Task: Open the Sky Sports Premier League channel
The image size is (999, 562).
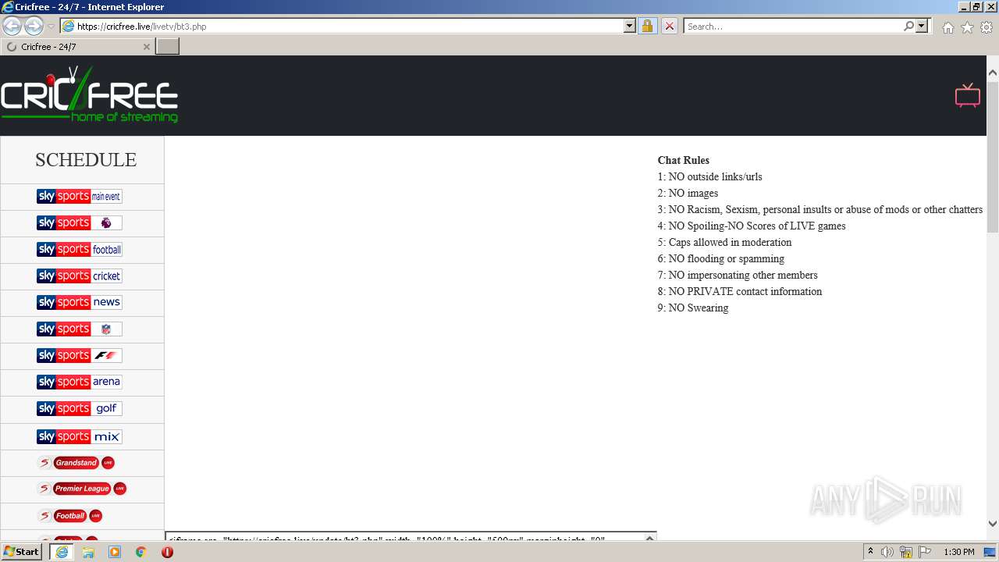Action: 79,223
